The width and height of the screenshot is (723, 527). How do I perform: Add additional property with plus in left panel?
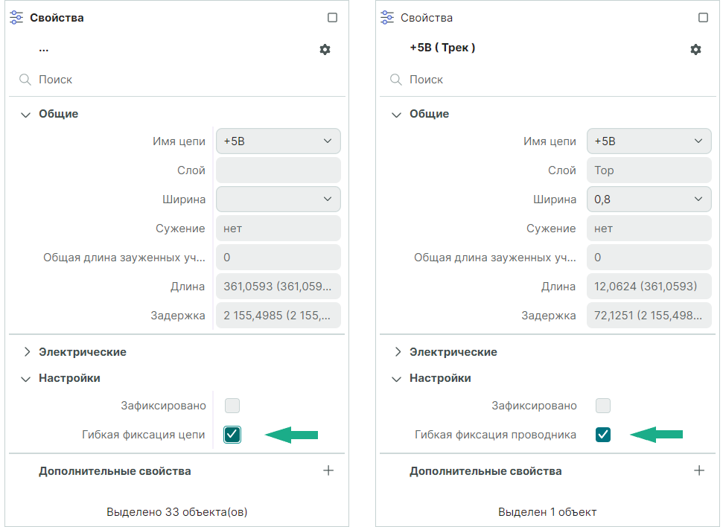(x=328, y=470)
